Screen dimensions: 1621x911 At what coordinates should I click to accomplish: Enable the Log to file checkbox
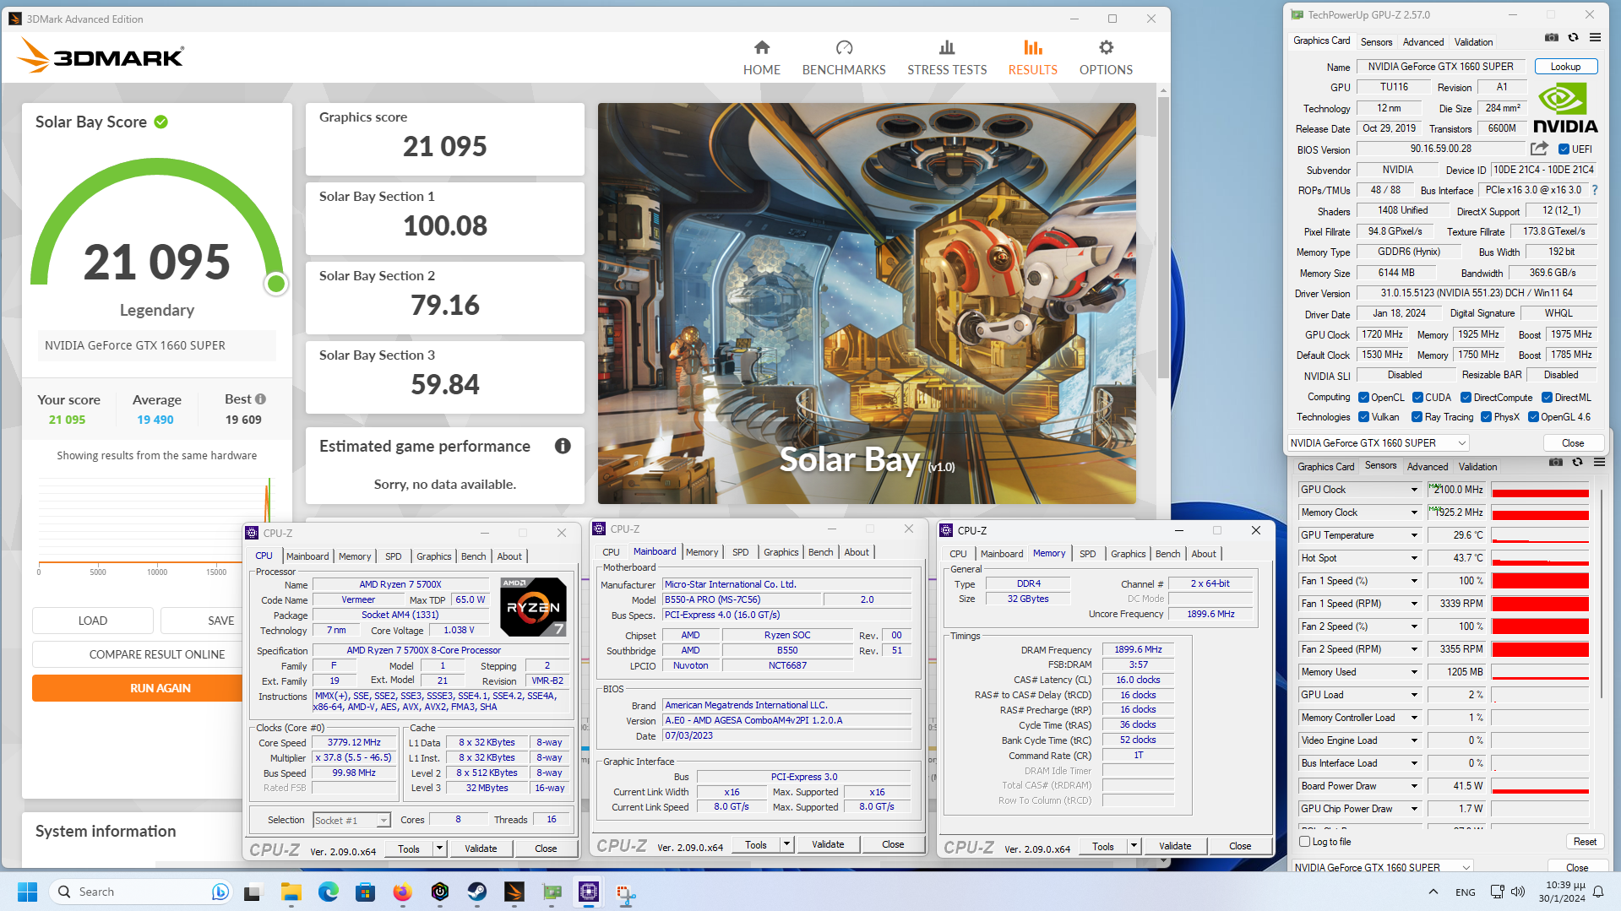1304,842
